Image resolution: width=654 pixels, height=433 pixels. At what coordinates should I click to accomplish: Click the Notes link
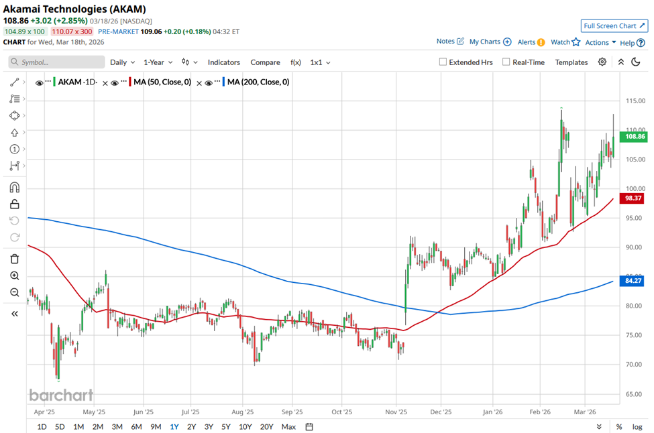445,41
